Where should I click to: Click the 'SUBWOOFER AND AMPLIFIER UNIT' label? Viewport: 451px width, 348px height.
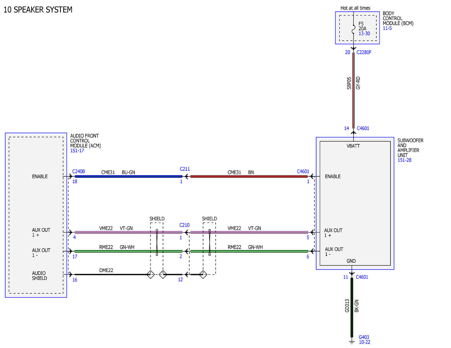coord(410,148)
